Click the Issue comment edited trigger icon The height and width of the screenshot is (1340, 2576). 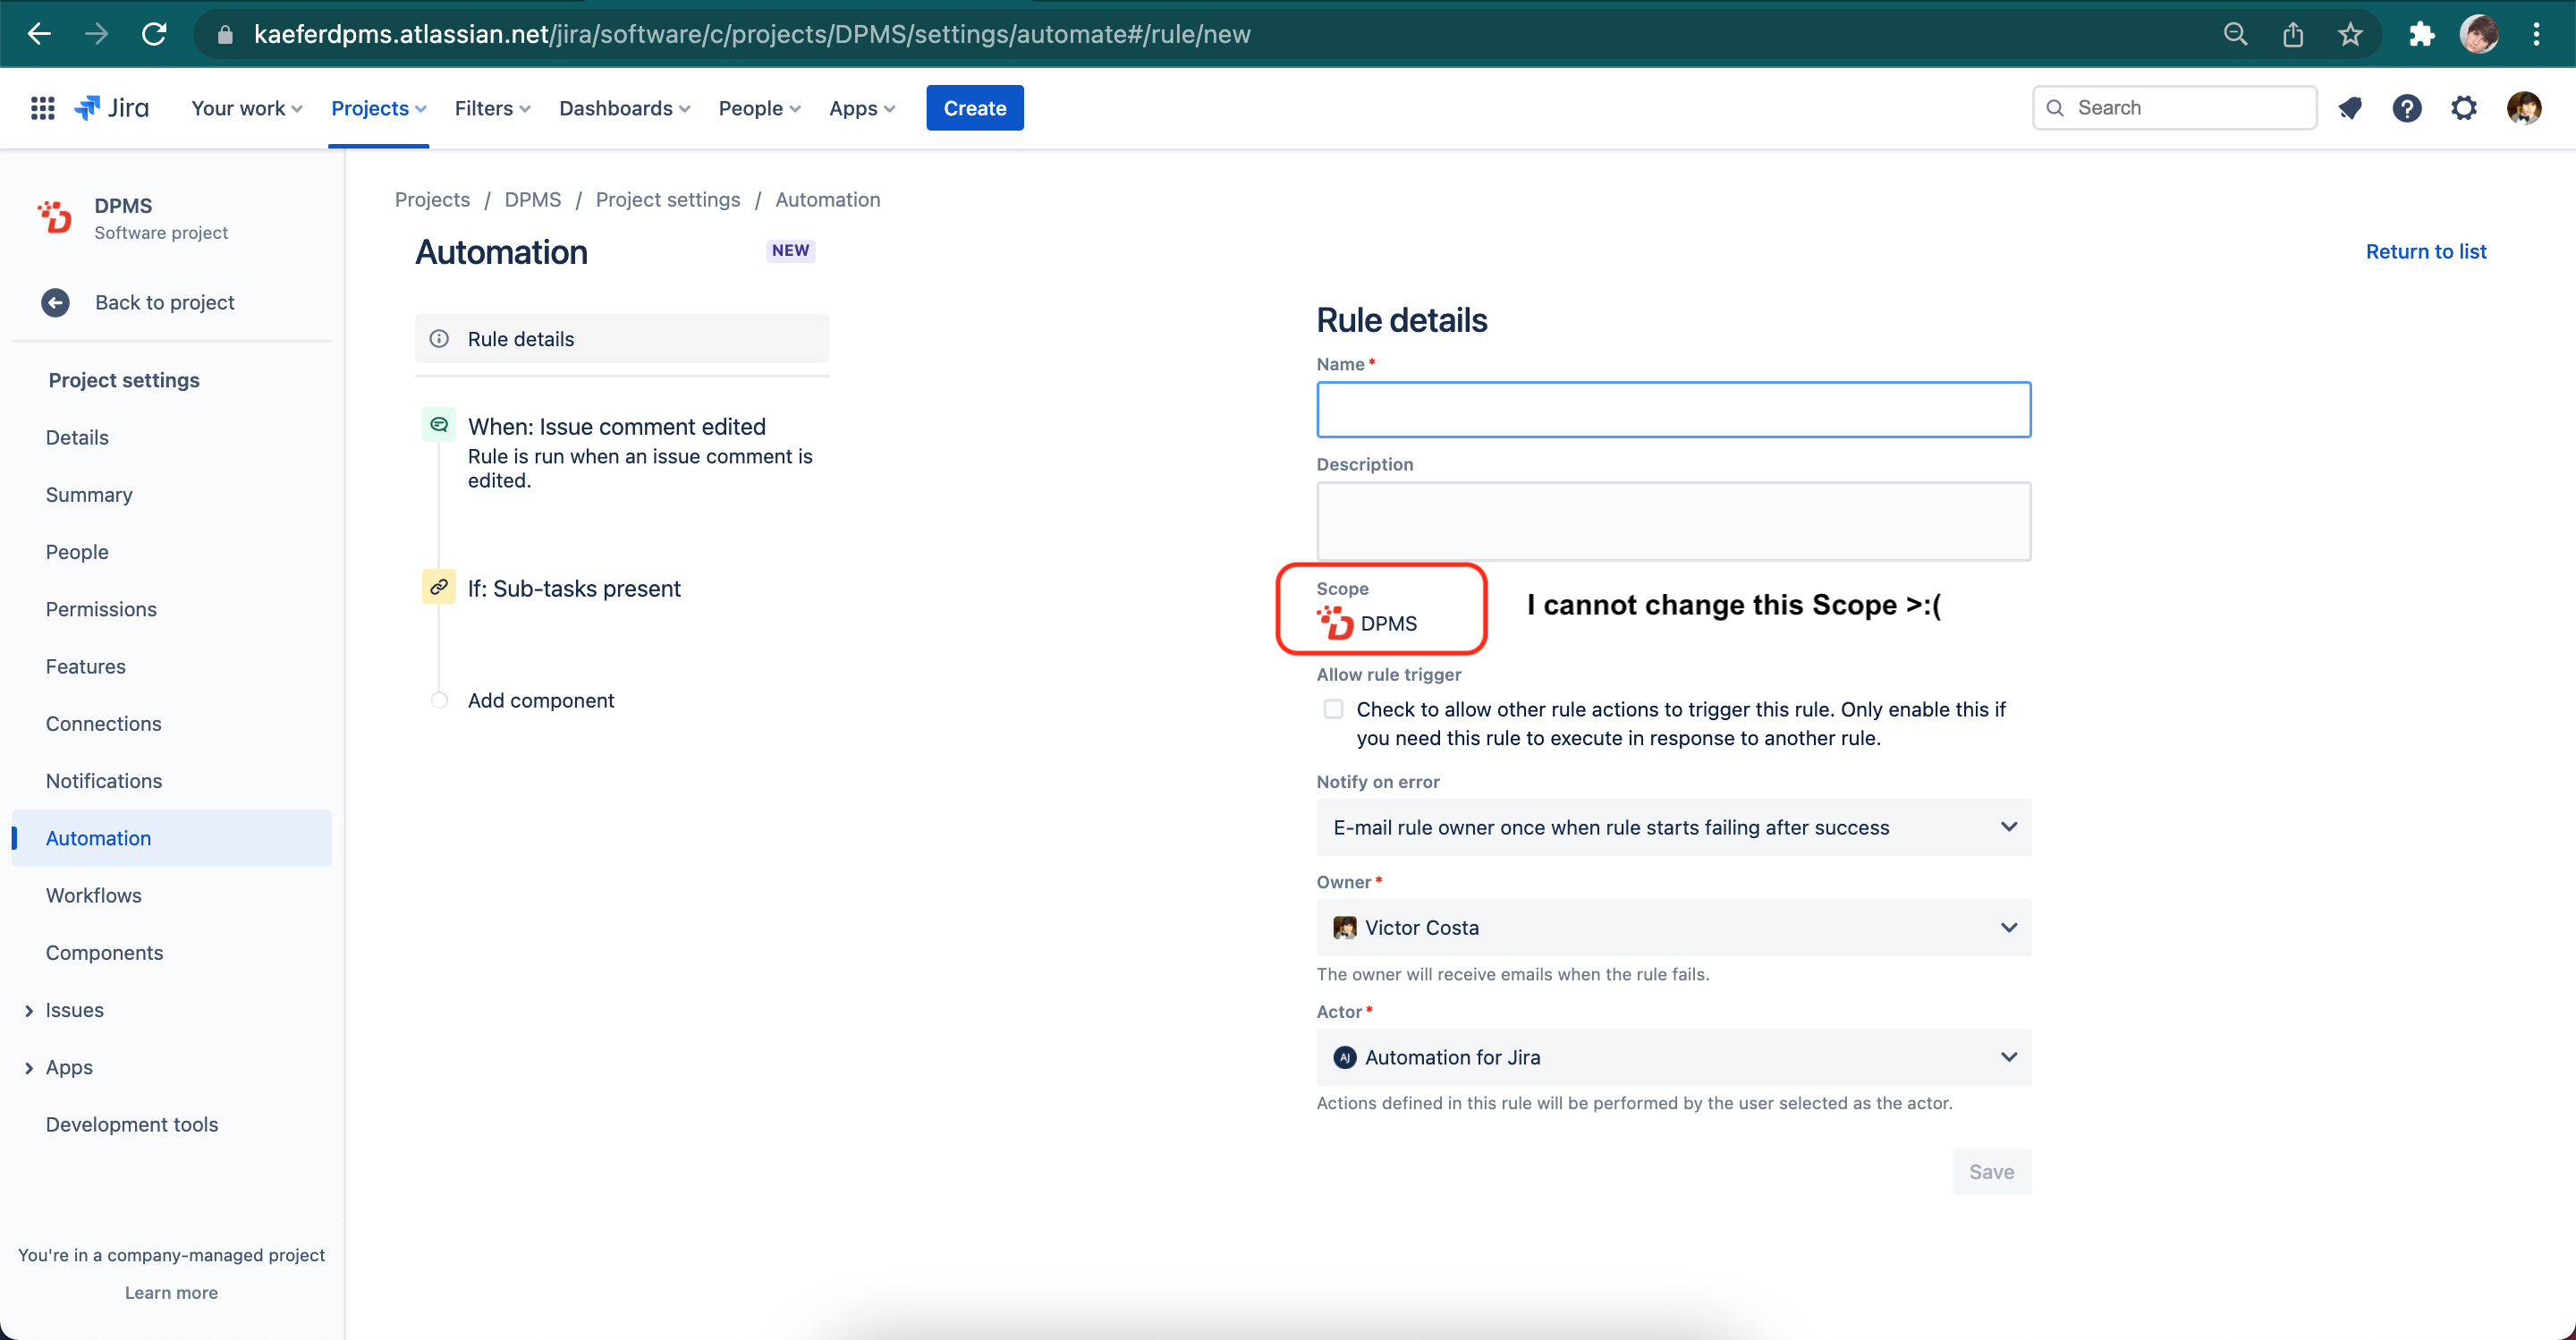pos(439,425)
